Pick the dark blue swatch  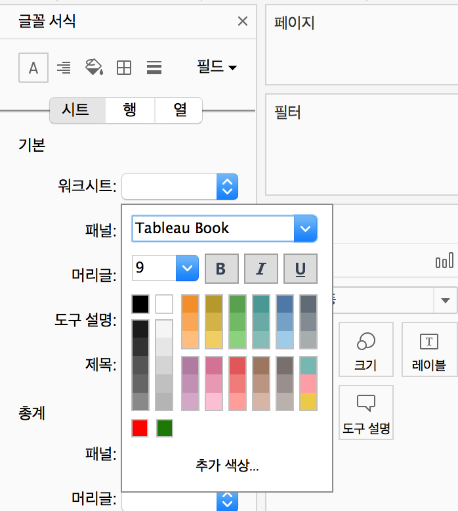point(285,304)
